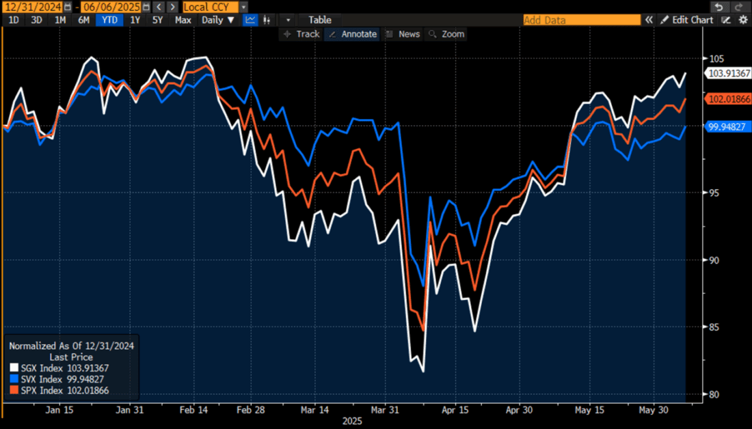The image size is (752, 429).
Task: Select the 1D time range
Action: point(14,20)
